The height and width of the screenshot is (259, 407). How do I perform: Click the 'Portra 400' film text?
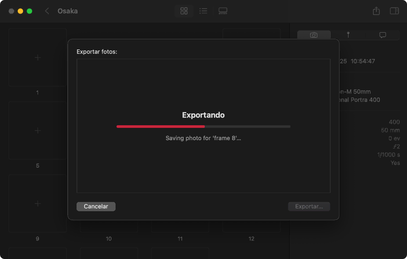[x=365, y=100]
